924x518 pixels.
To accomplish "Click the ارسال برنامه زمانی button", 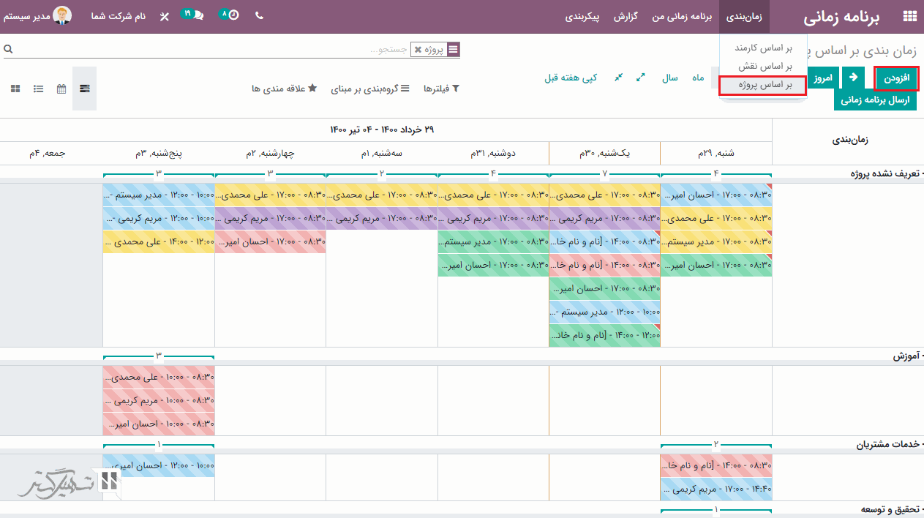I will [875, 100].
